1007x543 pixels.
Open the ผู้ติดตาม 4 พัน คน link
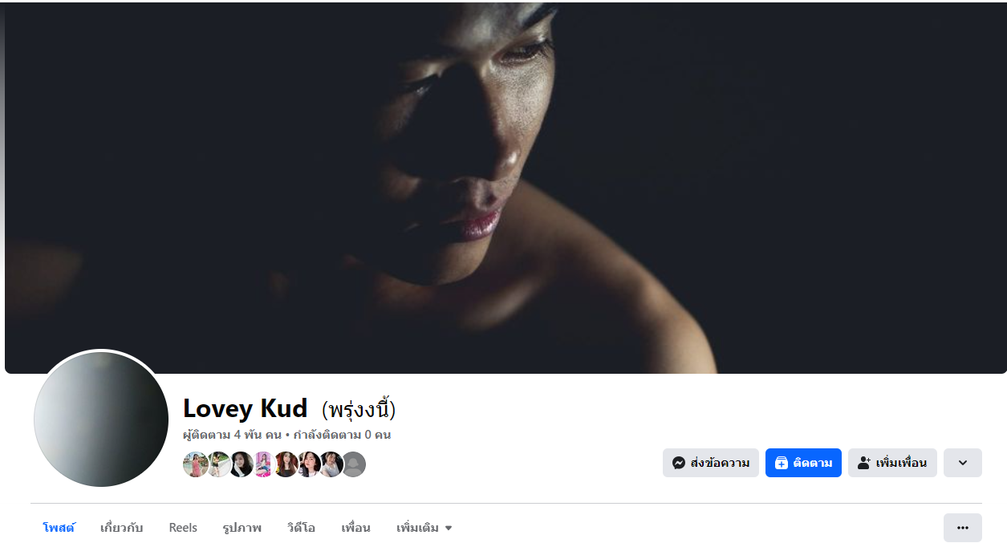tap(232, 435)
